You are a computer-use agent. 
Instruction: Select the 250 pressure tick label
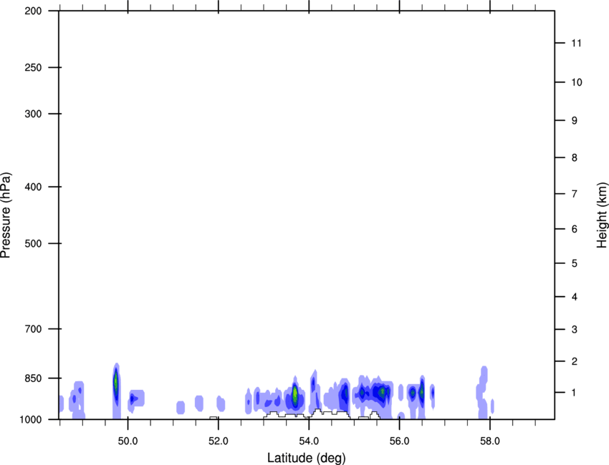pos(33,67)
